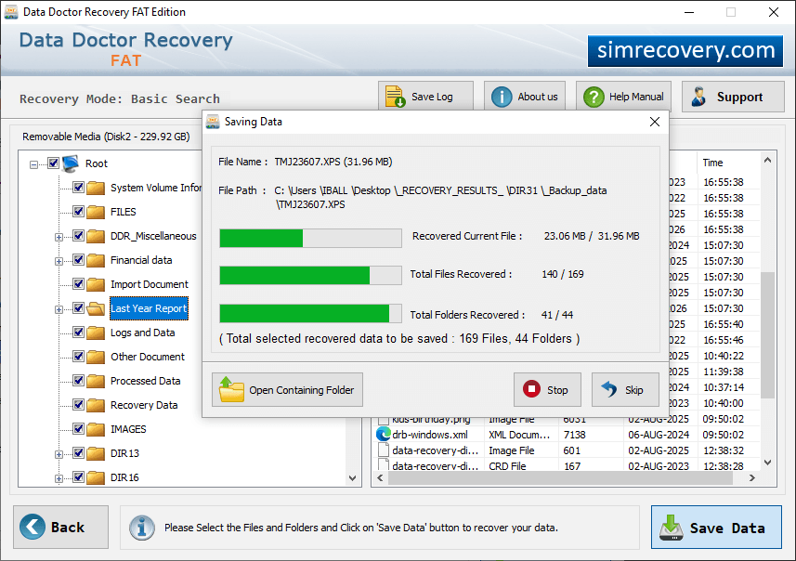Click the Back arrow icon
Viewport: 796px width, 561px height.
tap(32, 527)
